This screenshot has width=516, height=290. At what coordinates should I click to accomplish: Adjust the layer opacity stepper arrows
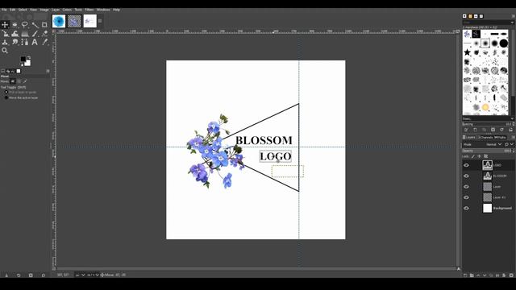coord(513,151)
